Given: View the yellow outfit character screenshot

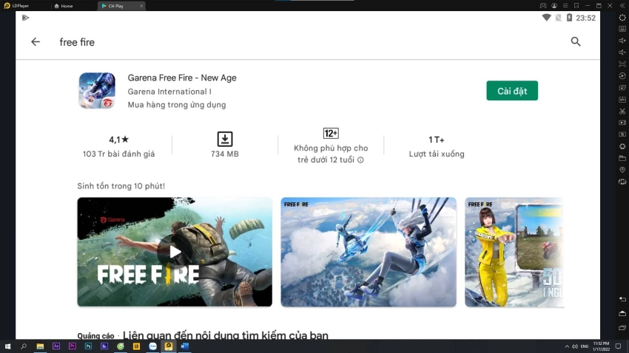Looking at the screenshot, I should pyautogui.click(x=514, y=252).
